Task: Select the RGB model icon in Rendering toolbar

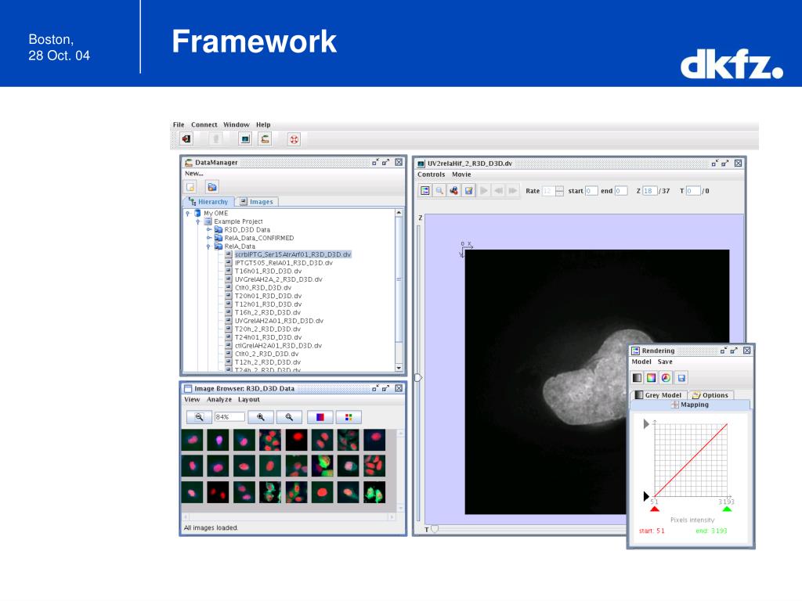Action: tap(651, 378)
